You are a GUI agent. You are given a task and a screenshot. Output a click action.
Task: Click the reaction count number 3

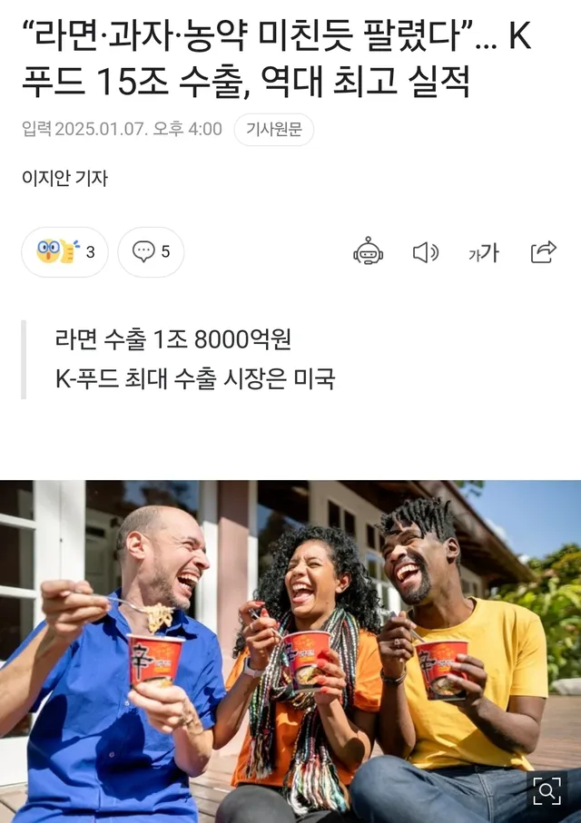click(x=91, y=252)
